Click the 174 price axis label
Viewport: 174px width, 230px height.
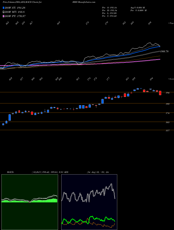[x=167, y=113]
